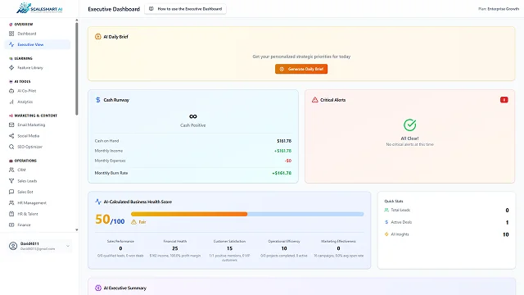Click the business health score progress bar
The height and width of the screenshot is (295, 524).
pyautogui.click(x=247, y=214)
